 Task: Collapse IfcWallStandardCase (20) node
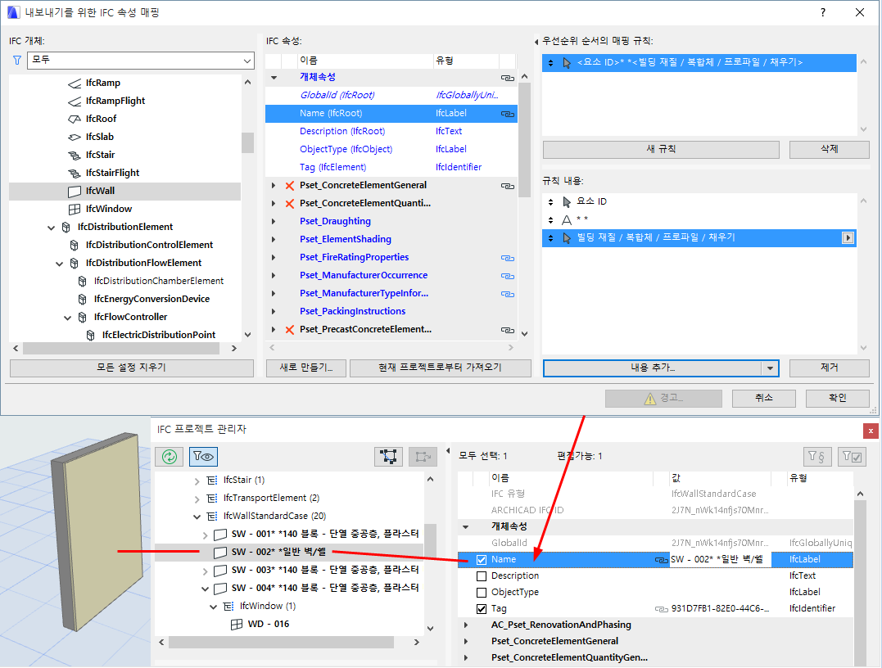197,517
